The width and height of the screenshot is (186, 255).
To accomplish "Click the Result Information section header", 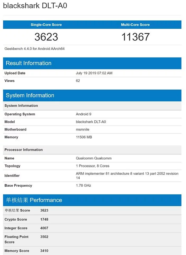I will coord(92,63).
